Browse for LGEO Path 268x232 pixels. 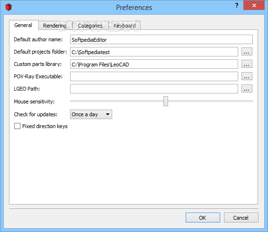pos(247,89)
